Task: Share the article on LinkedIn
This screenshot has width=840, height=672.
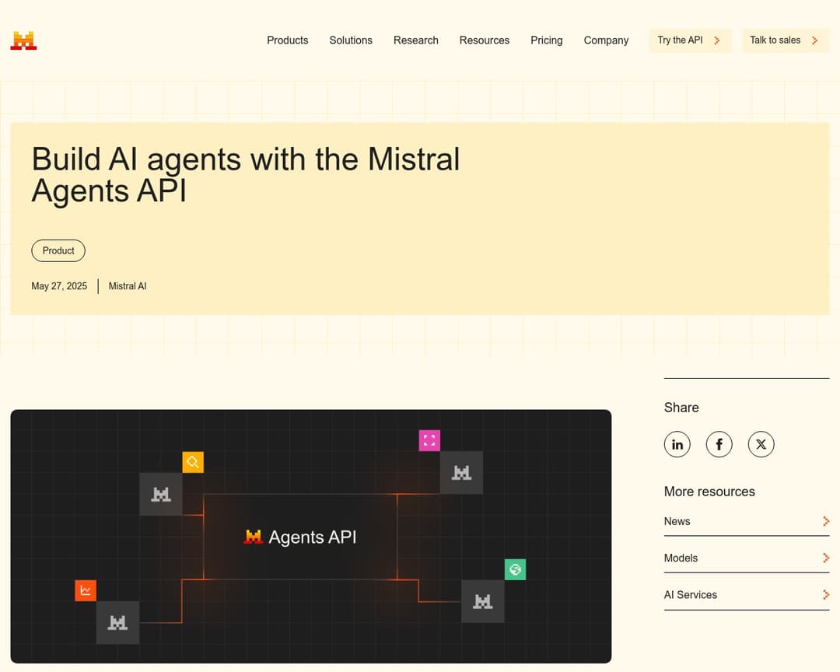Action: coord(677,444)
